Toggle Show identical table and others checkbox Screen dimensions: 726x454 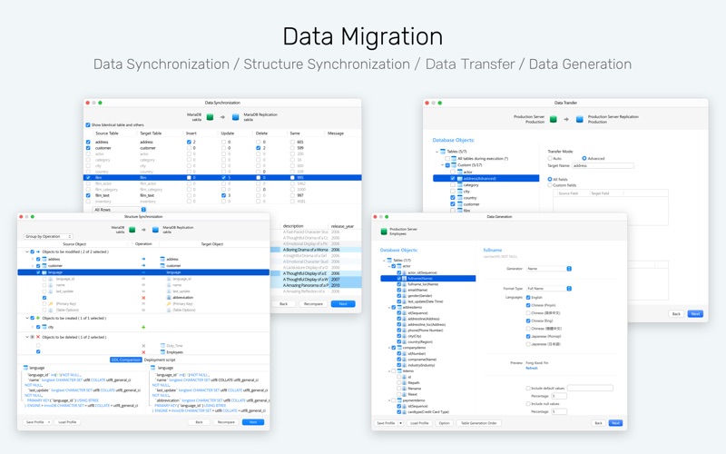point(88,124)
